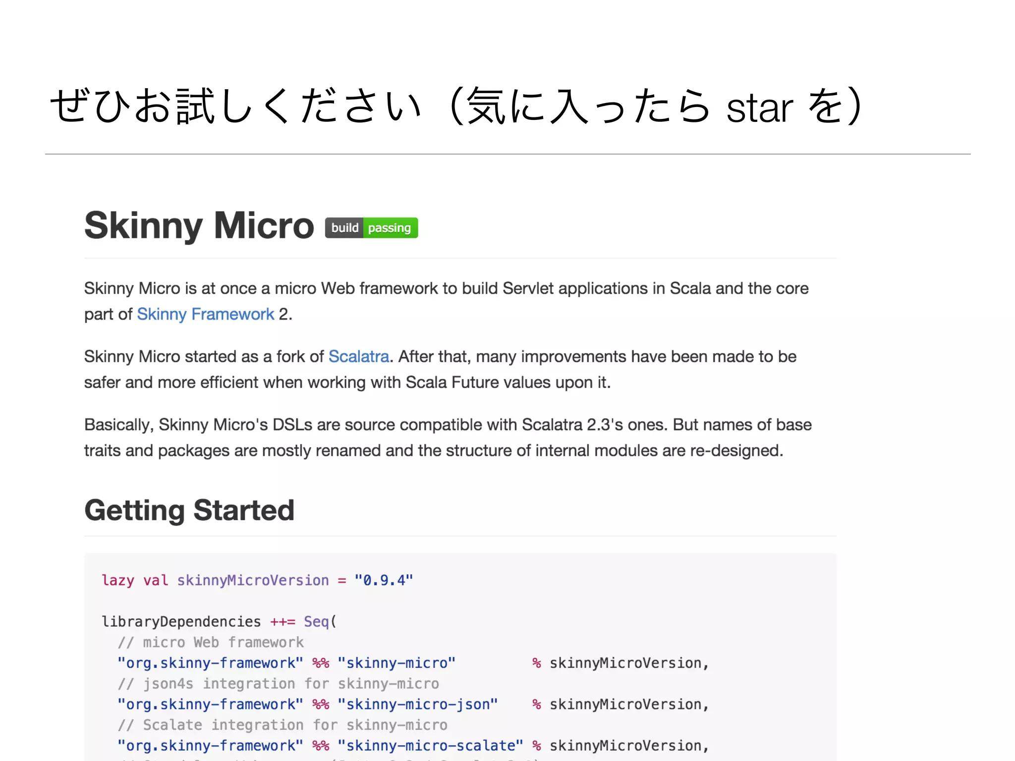Click the 'lazy val skinnyMicroVersion' code line
1015x761 pixels.
[x=257, y=580]
